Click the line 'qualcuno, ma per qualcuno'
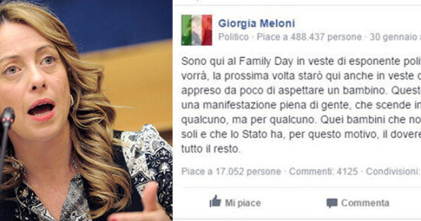The height and width of the screenshot is (221, 421). [x=301, y=120]
